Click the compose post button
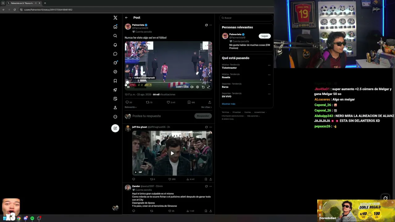Screen dimensions: 395x222 (x=115, y=128)
